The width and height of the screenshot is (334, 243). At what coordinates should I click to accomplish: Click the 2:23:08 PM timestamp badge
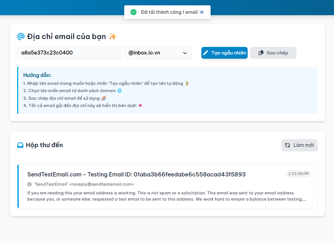tap(298, 174)
